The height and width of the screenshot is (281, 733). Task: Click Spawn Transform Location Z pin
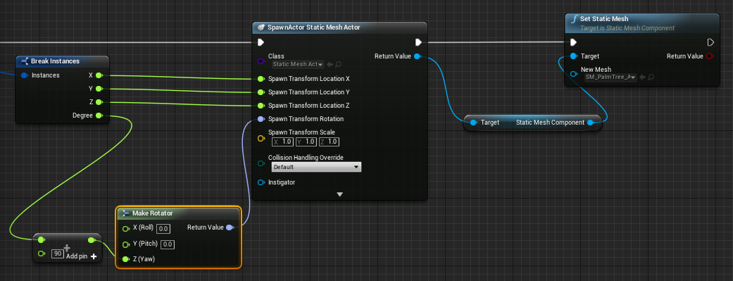pos(261,106)
